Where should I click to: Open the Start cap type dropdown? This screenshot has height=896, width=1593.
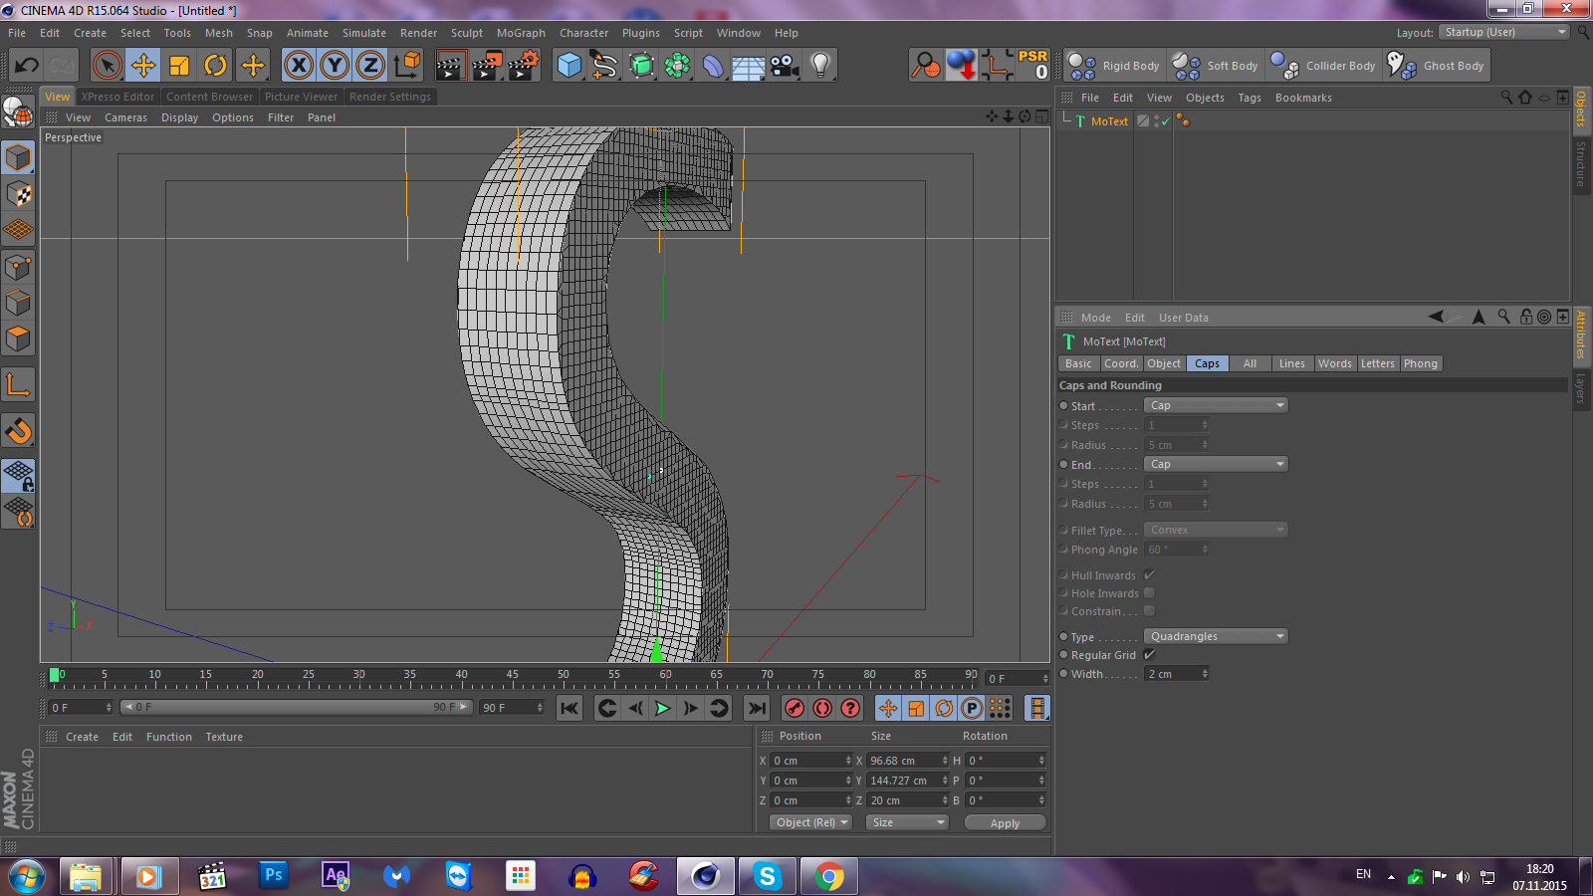click(x=1216, y=405)
